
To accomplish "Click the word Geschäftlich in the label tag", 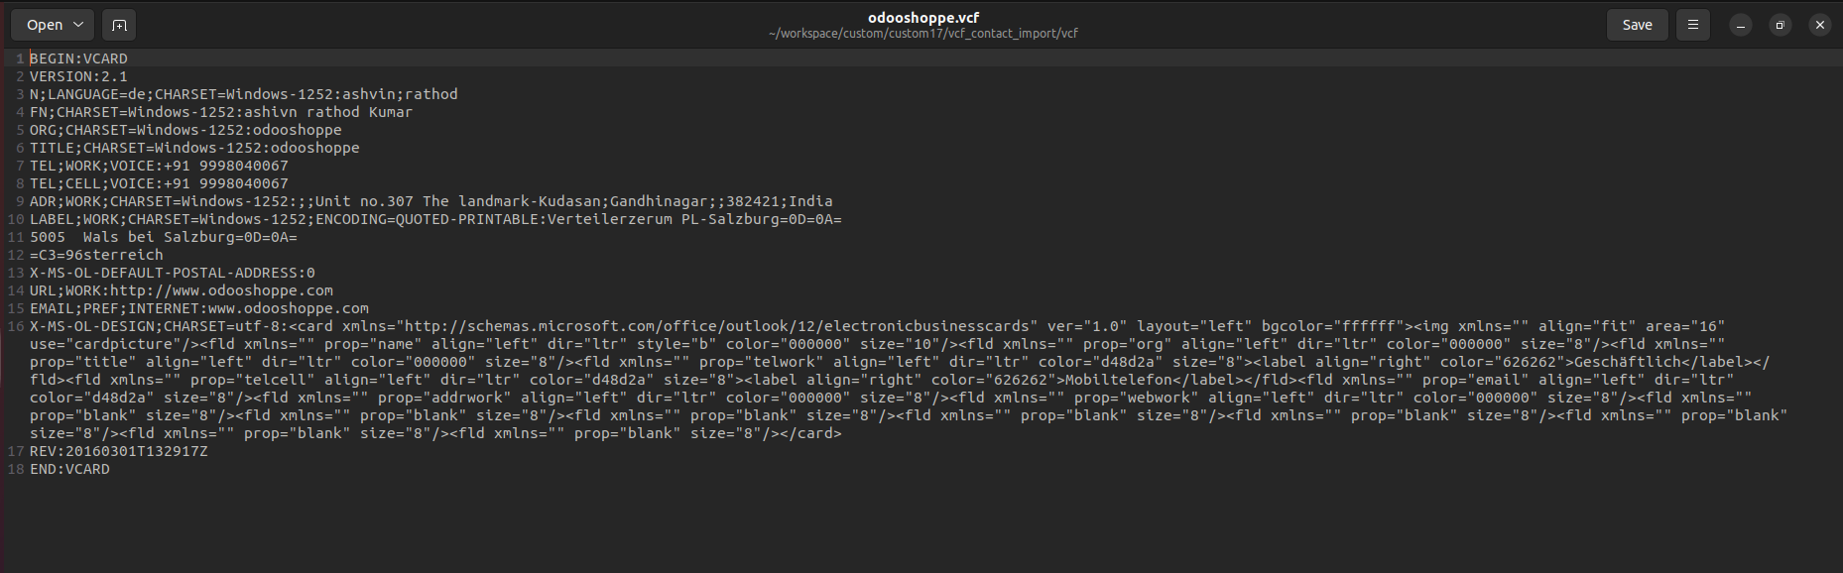I will coord(1627,362).
